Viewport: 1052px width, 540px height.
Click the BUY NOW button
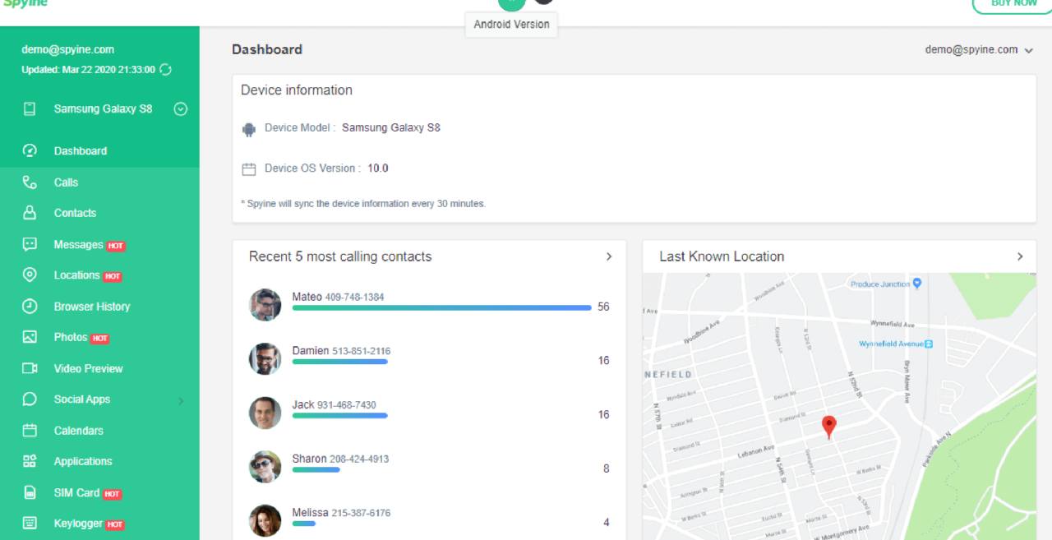click(1013, 3)
